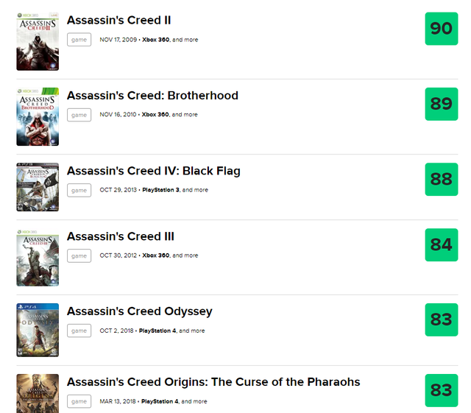This screenshot has width=471, height=413.
Task: Go to Assassin's Creed IV: Black Flag page
Action: click(153, 171)
